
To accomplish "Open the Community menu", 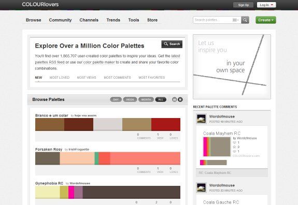I will tap(60, 20).
